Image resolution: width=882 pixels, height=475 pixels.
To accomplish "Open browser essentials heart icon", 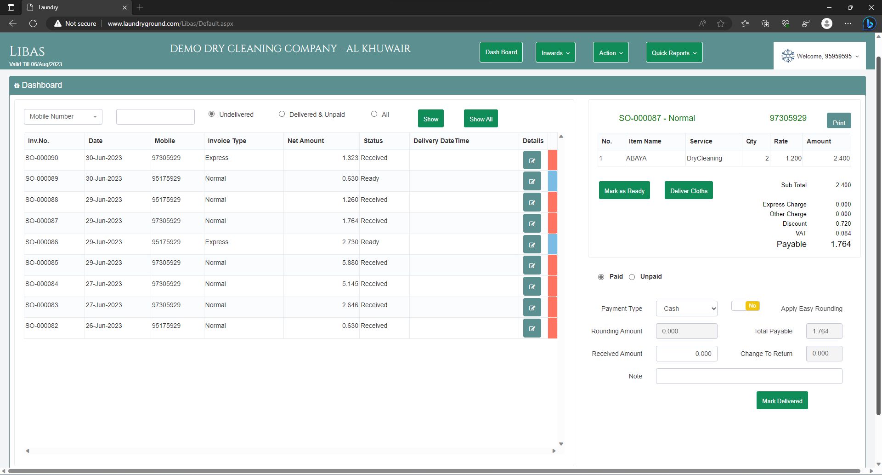I will click(786, 23).
